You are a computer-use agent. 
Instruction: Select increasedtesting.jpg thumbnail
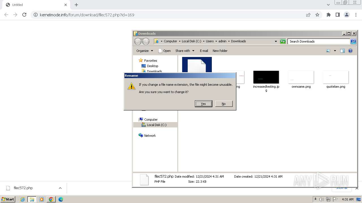point(266,77)
